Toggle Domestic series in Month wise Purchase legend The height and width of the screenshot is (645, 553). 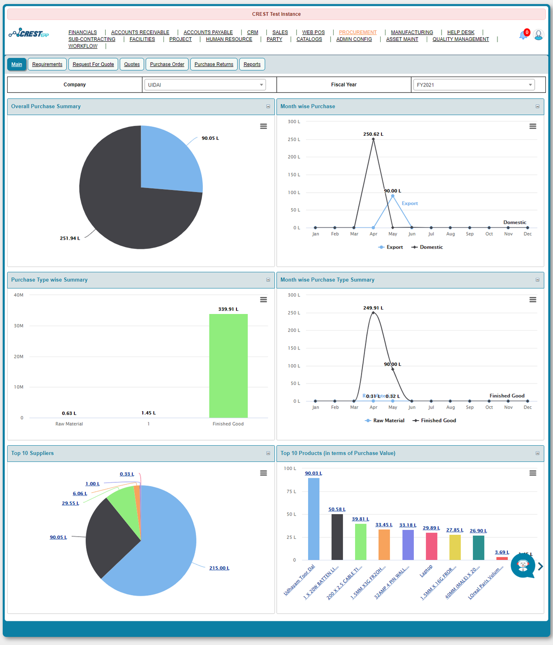coord(427,247)
